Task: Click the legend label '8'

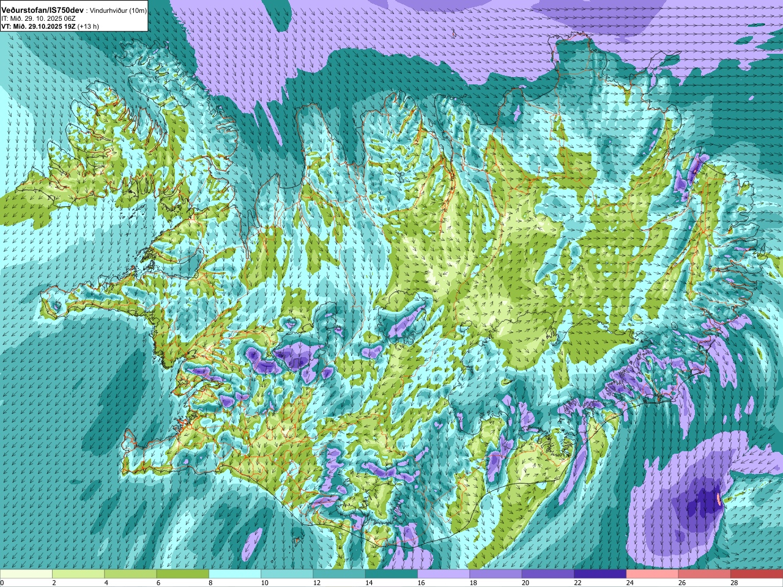Action: tap(211, 583)
